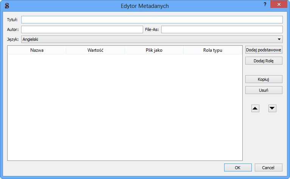This screenshot has width=290, height=179.
Task: Click the Nazwa column header
Action: (37, 50)
